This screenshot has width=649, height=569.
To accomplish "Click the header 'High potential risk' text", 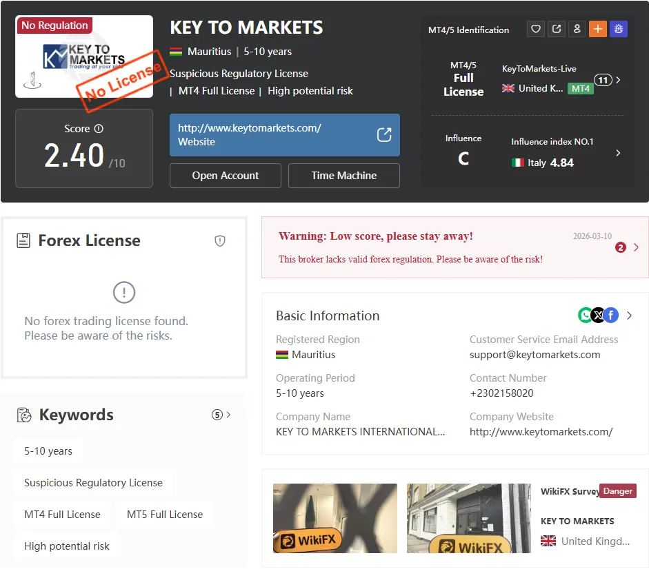I will tap(310, 91).
